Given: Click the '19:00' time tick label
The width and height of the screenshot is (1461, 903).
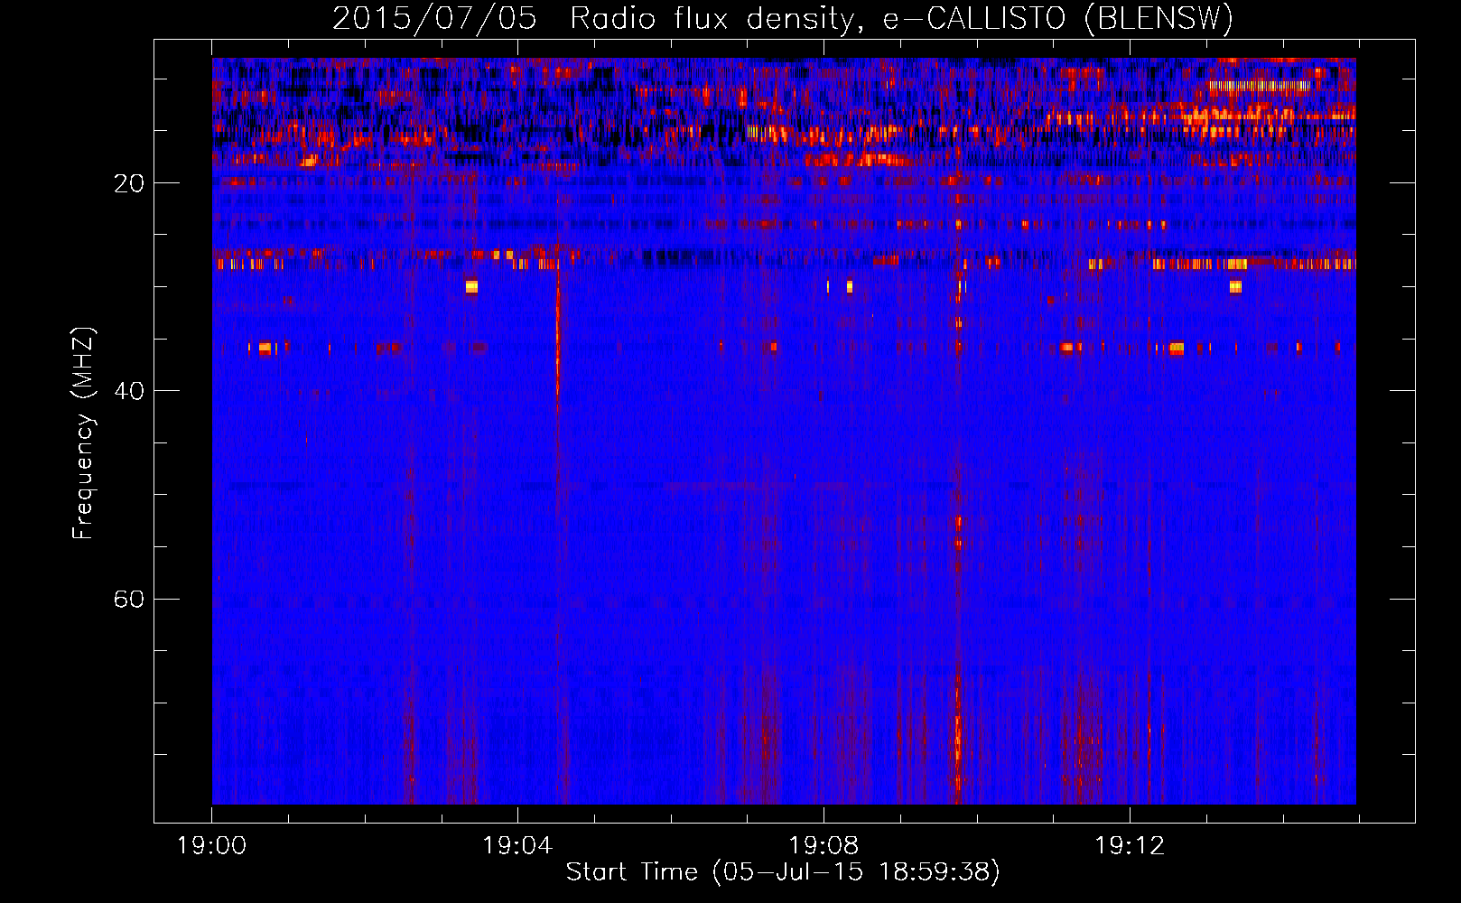Looking at the screenshot, I should pyautogui.click(x=212, y=846).
